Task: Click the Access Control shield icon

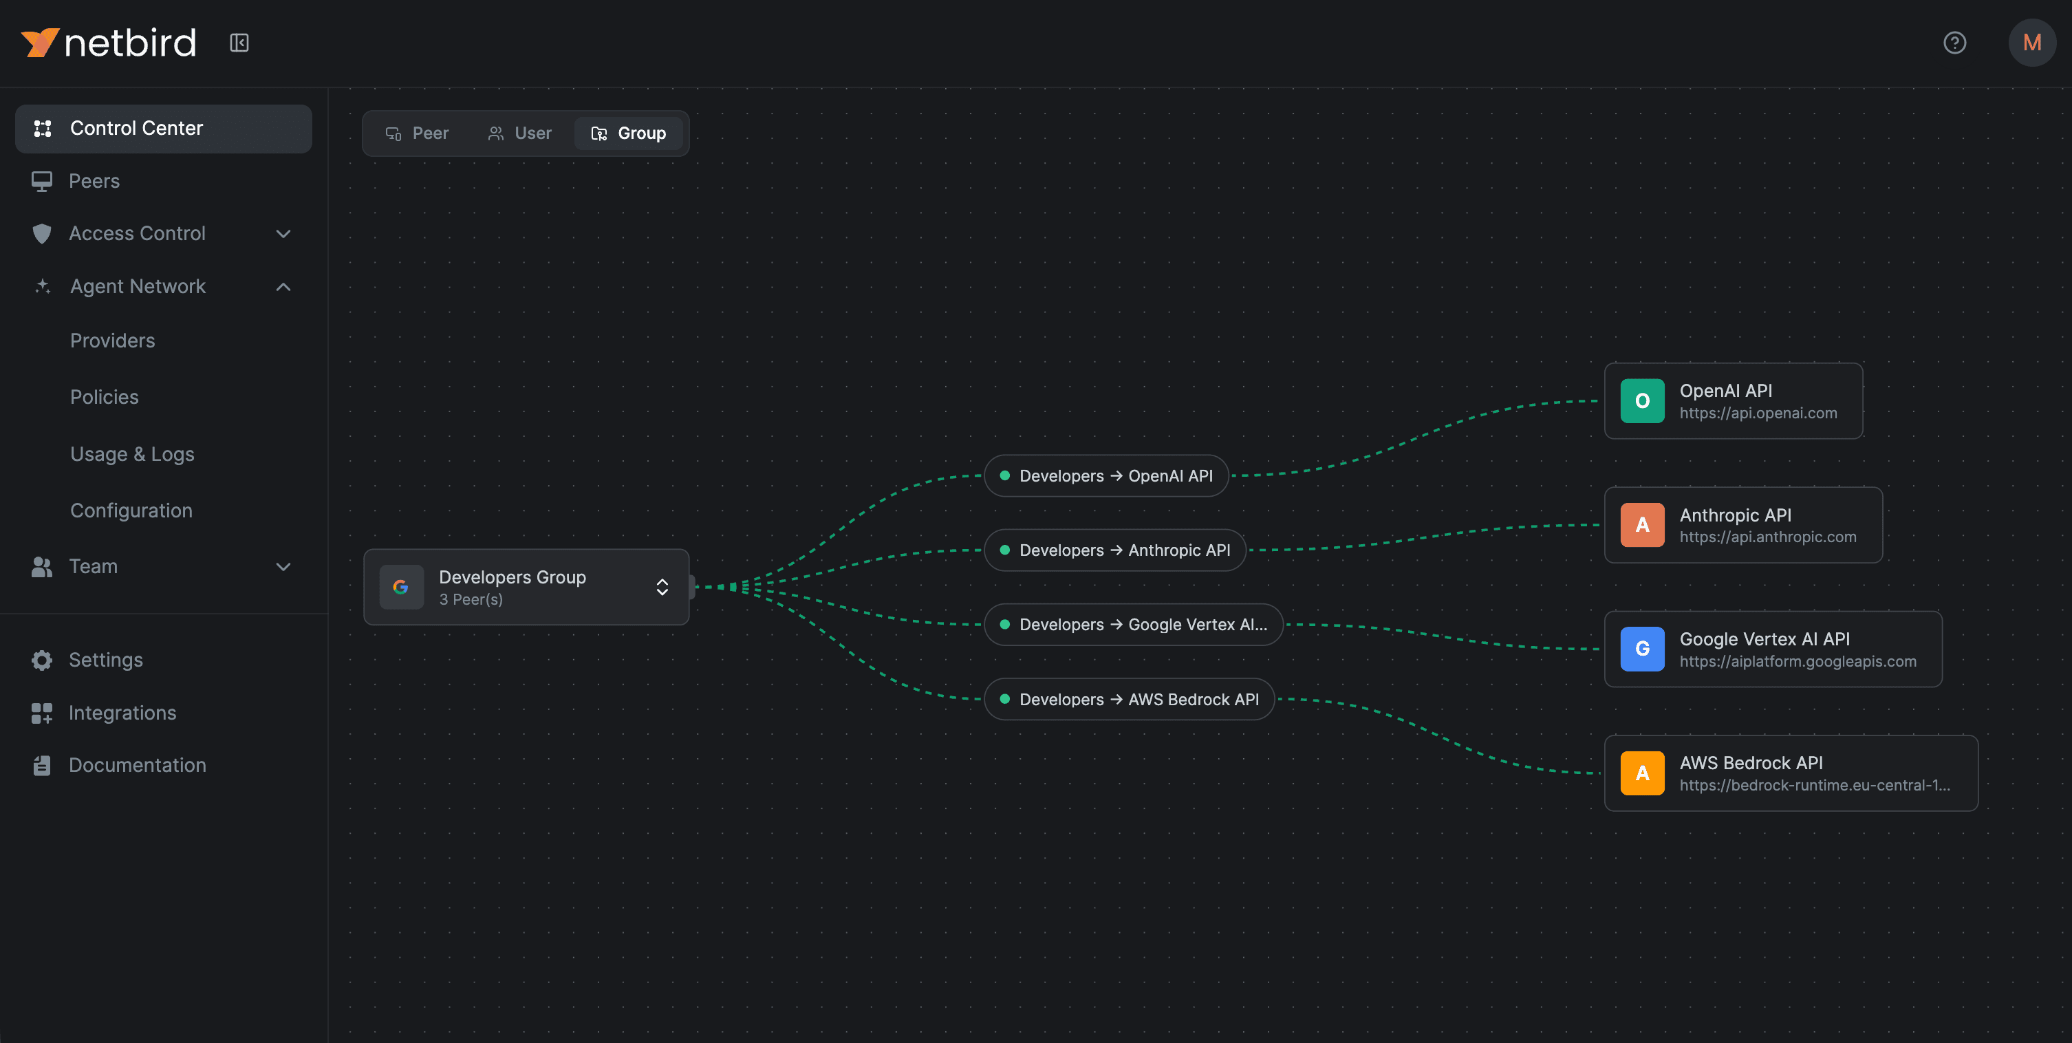Action: click(42, 234)
